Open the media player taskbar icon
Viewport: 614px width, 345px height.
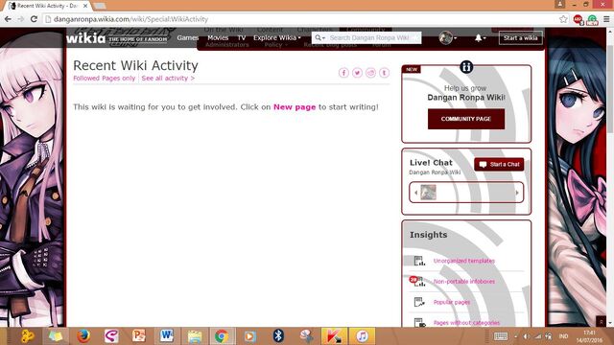click(249, 335)
